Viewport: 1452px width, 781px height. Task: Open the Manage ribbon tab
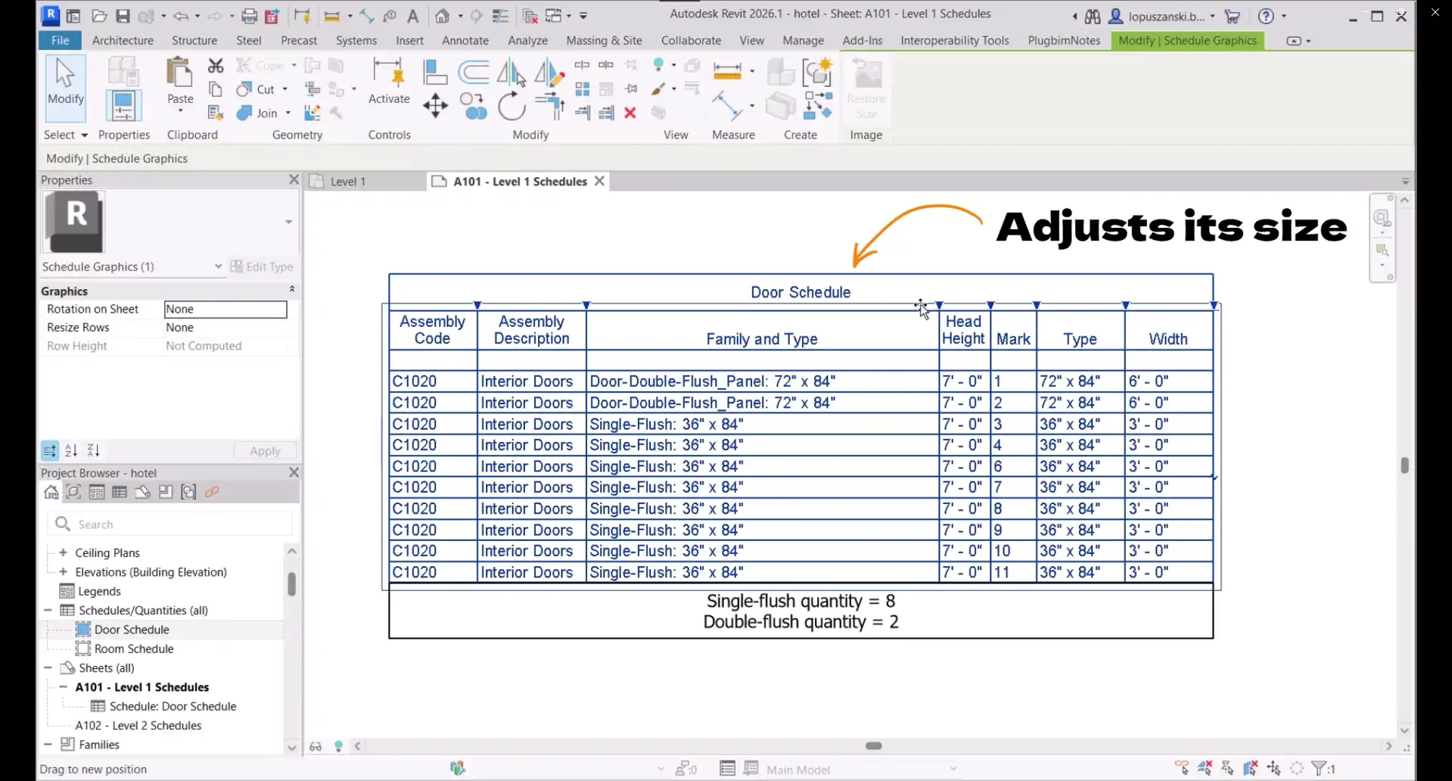pos(803,40)
